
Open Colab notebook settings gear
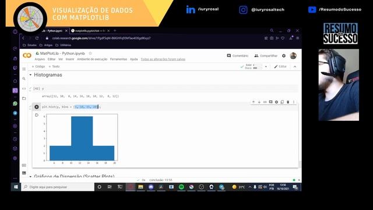click(x=284, y=56)
